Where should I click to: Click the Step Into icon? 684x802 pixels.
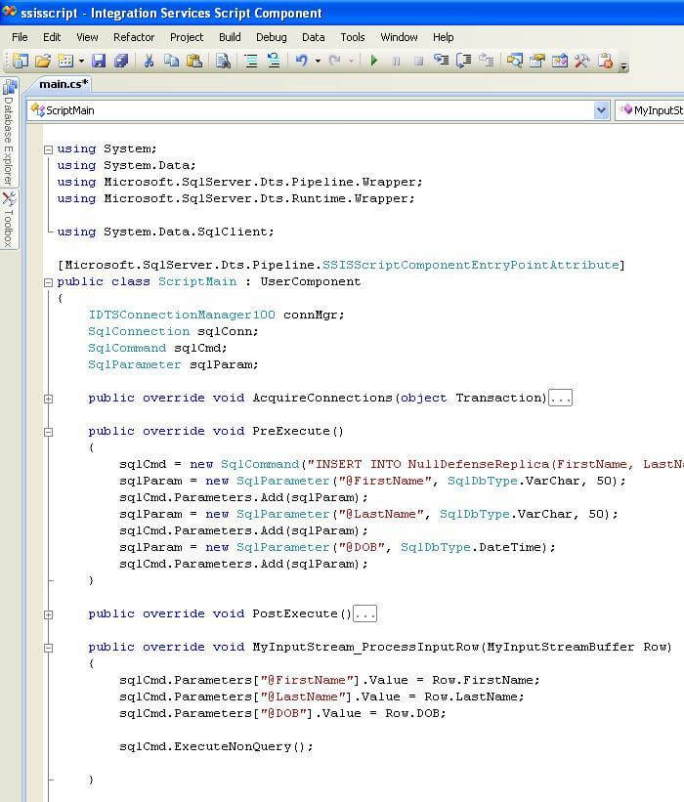tap(441, 61)
